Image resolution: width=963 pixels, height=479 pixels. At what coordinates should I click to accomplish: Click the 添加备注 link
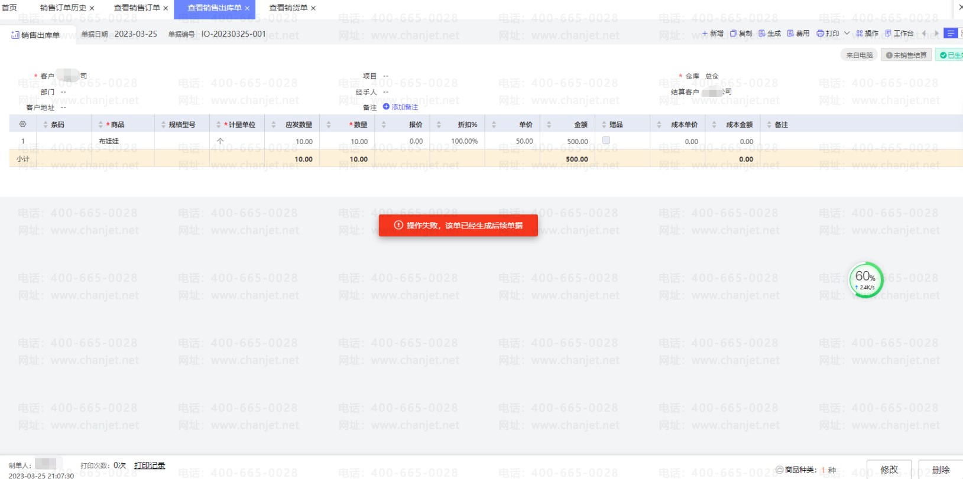(400, 107)
